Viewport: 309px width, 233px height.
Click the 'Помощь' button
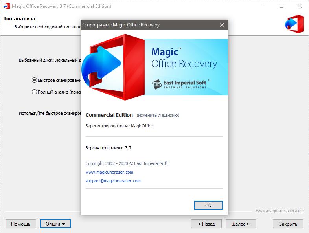(20, 224)
